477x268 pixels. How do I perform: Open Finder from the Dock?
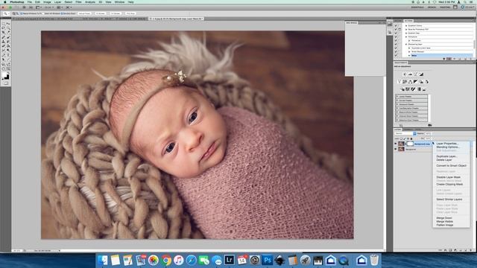tap(103, 260)
